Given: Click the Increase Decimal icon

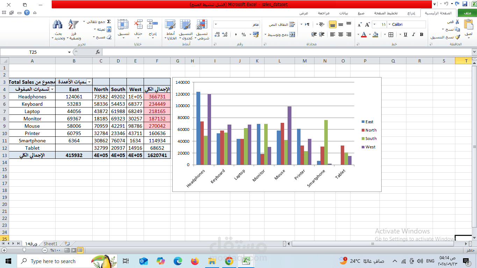Looking at the screenshot, I should 225,35.
